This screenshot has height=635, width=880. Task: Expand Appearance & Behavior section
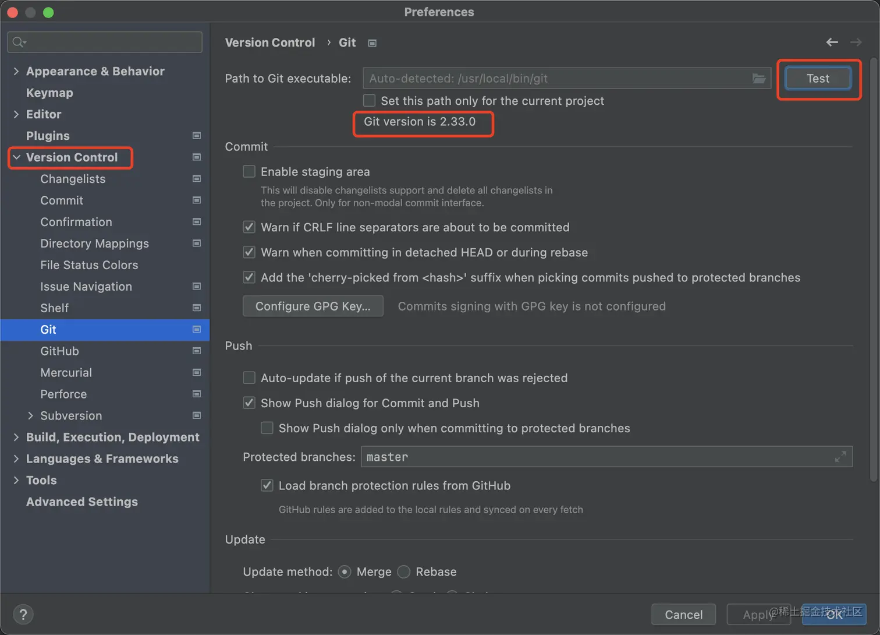16,71
